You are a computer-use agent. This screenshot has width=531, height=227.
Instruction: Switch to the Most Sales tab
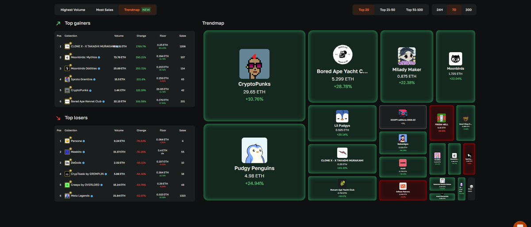(104, 10)
